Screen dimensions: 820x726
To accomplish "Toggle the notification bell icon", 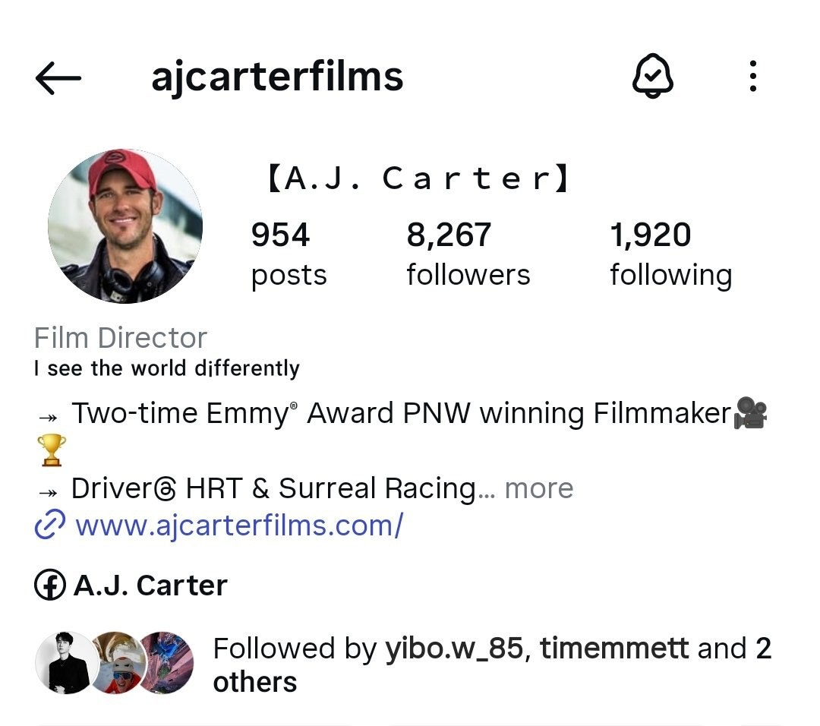I will [653, 77].
